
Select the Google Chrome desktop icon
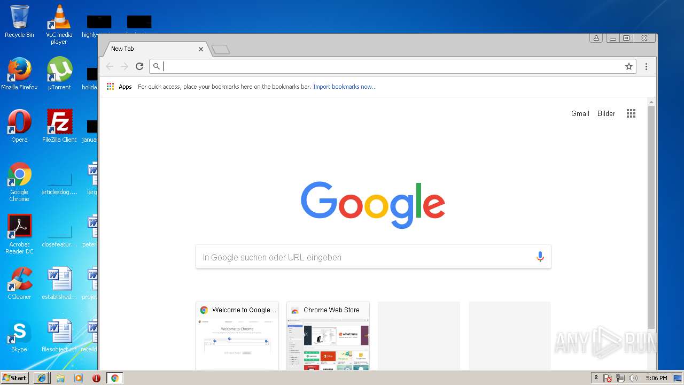[19, 182]
